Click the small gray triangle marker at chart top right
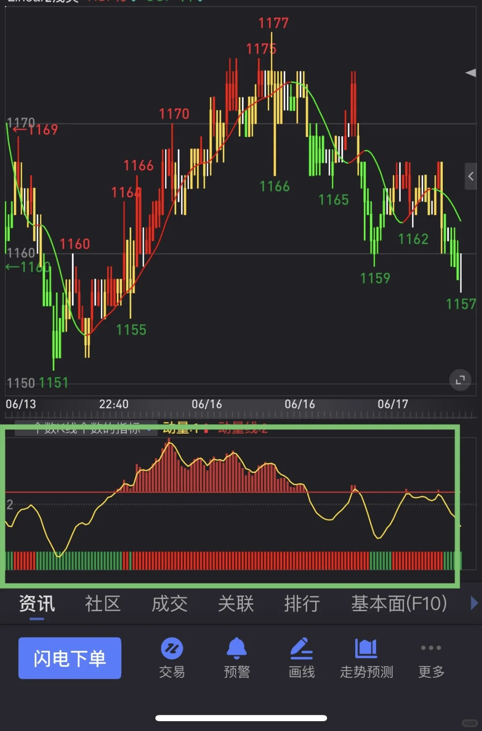 tap(471, 73)
